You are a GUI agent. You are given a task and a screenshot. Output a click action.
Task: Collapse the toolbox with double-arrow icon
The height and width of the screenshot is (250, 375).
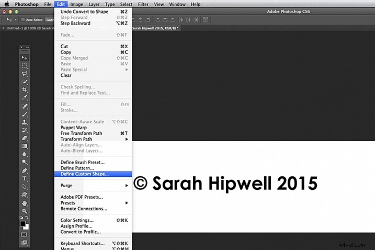click(28, 47)
